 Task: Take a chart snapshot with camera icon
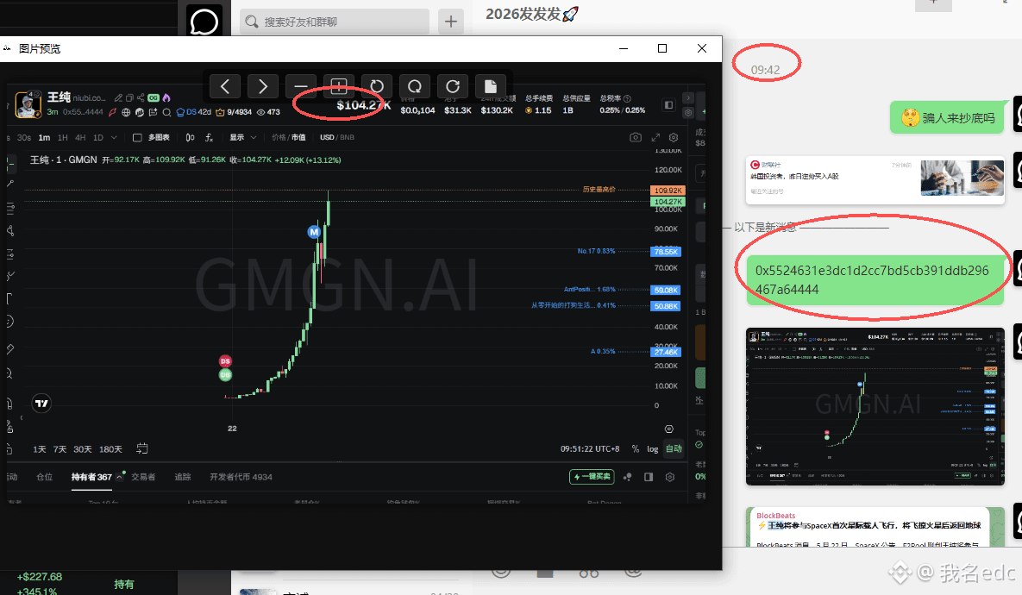(x=636, y=137)
